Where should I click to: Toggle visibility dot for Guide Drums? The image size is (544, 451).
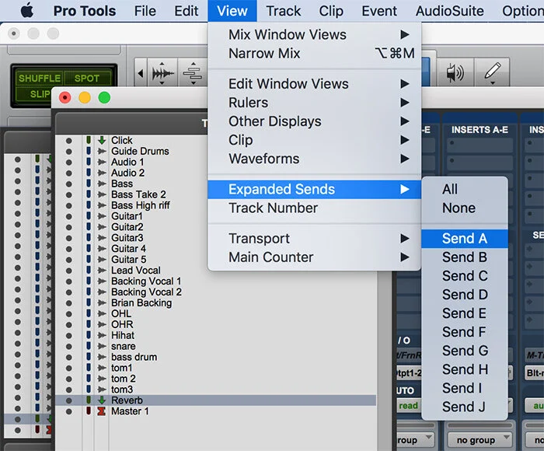pyautogui.click(x=69, y=152)
